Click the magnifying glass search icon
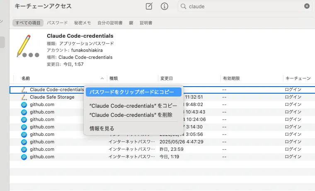This screenshot has width=315, height=191. (x=184, y=7)
